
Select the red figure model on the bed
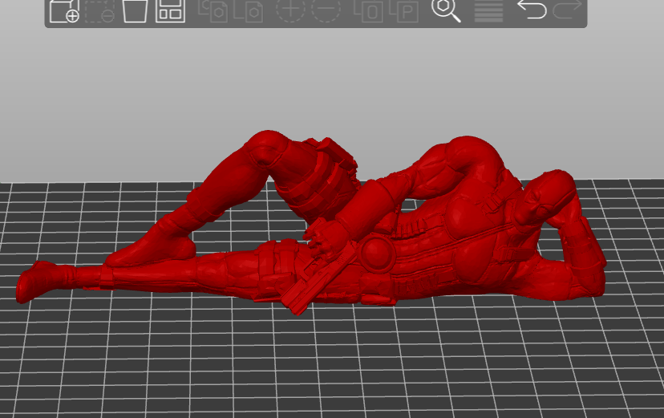[311, 223]
